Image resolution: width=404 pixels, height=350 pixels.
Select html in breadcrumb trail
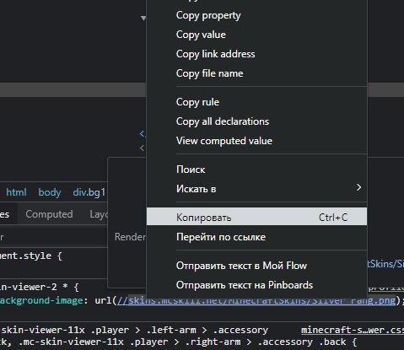tap(16, 192)
